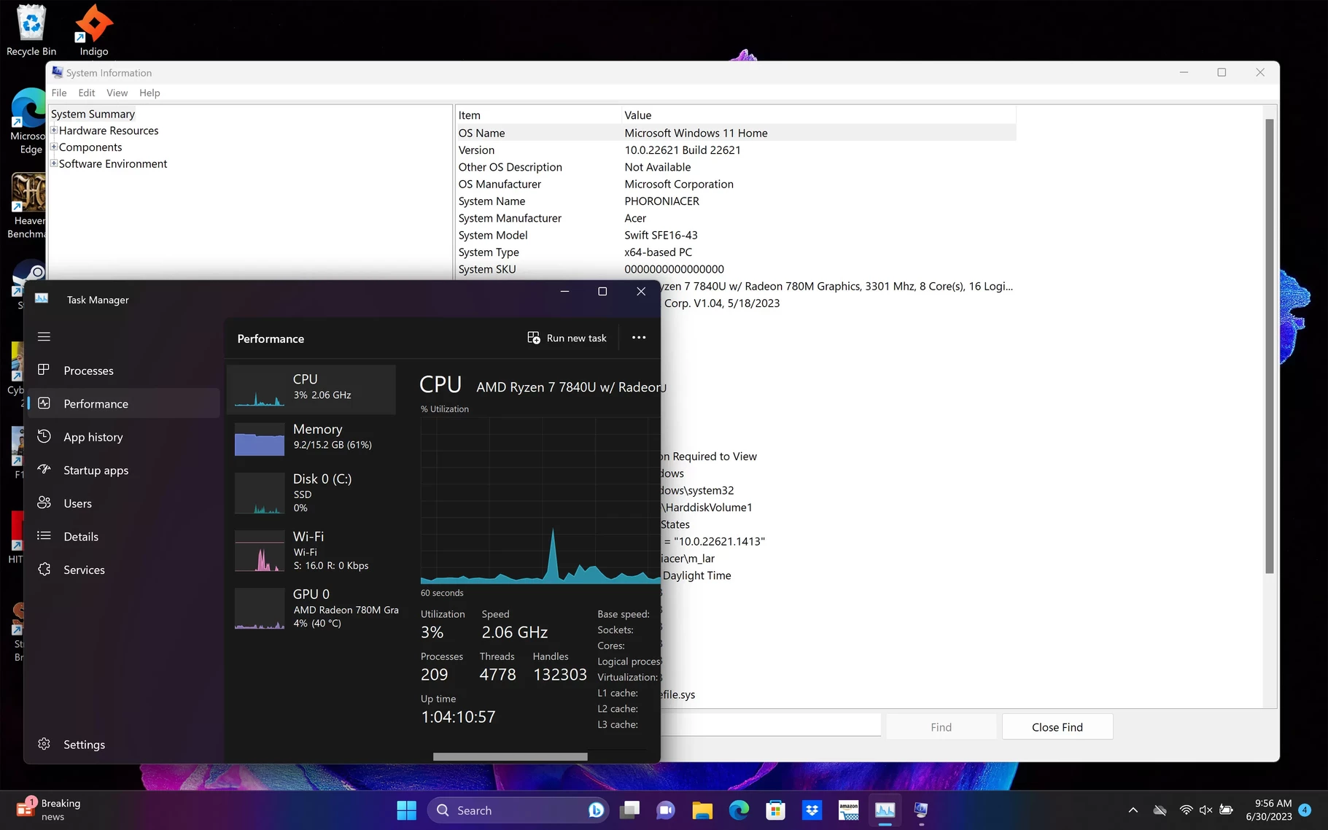The image size is (1328, 830).
Task: Click the Value column header
Action: [818, 115]
